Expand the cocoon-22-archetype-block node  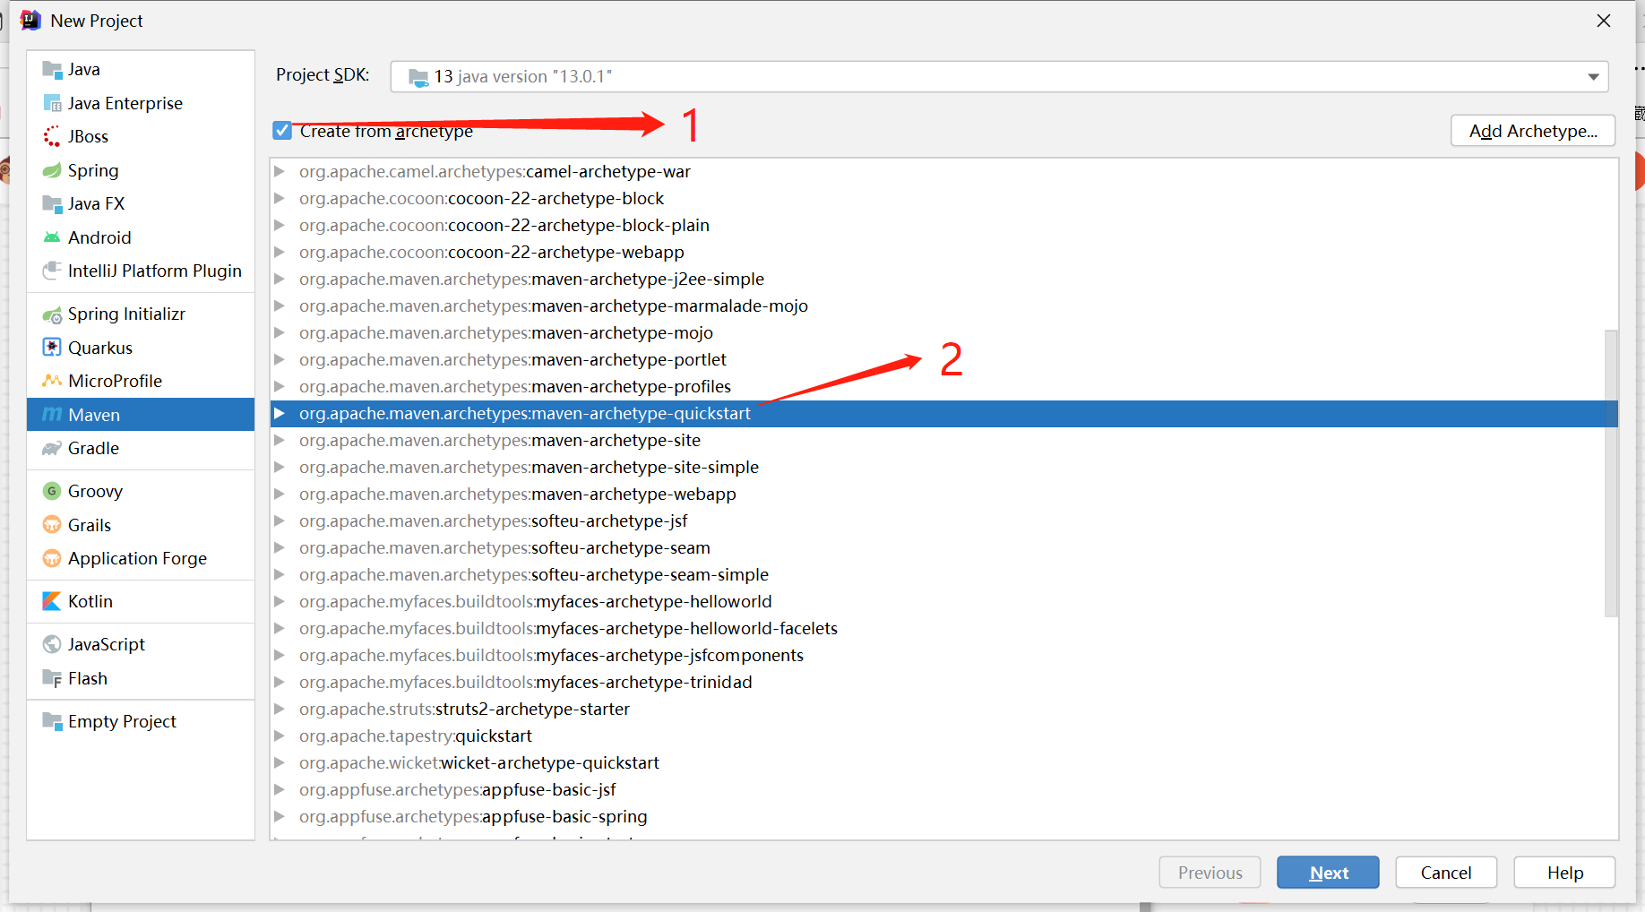click(x=280, y=198)
